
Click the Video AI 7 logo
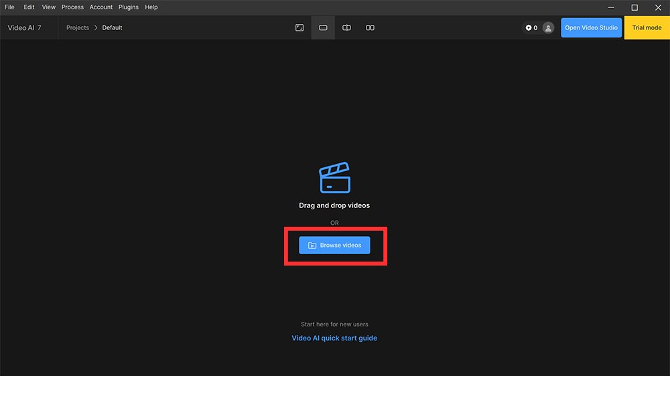(24, 28)
